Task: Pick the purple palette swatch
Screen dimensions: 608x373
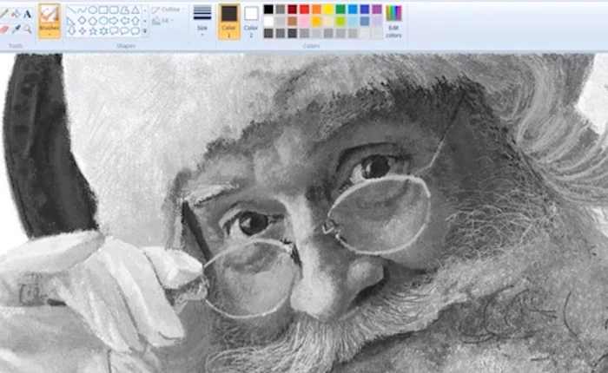Action: 376,10
